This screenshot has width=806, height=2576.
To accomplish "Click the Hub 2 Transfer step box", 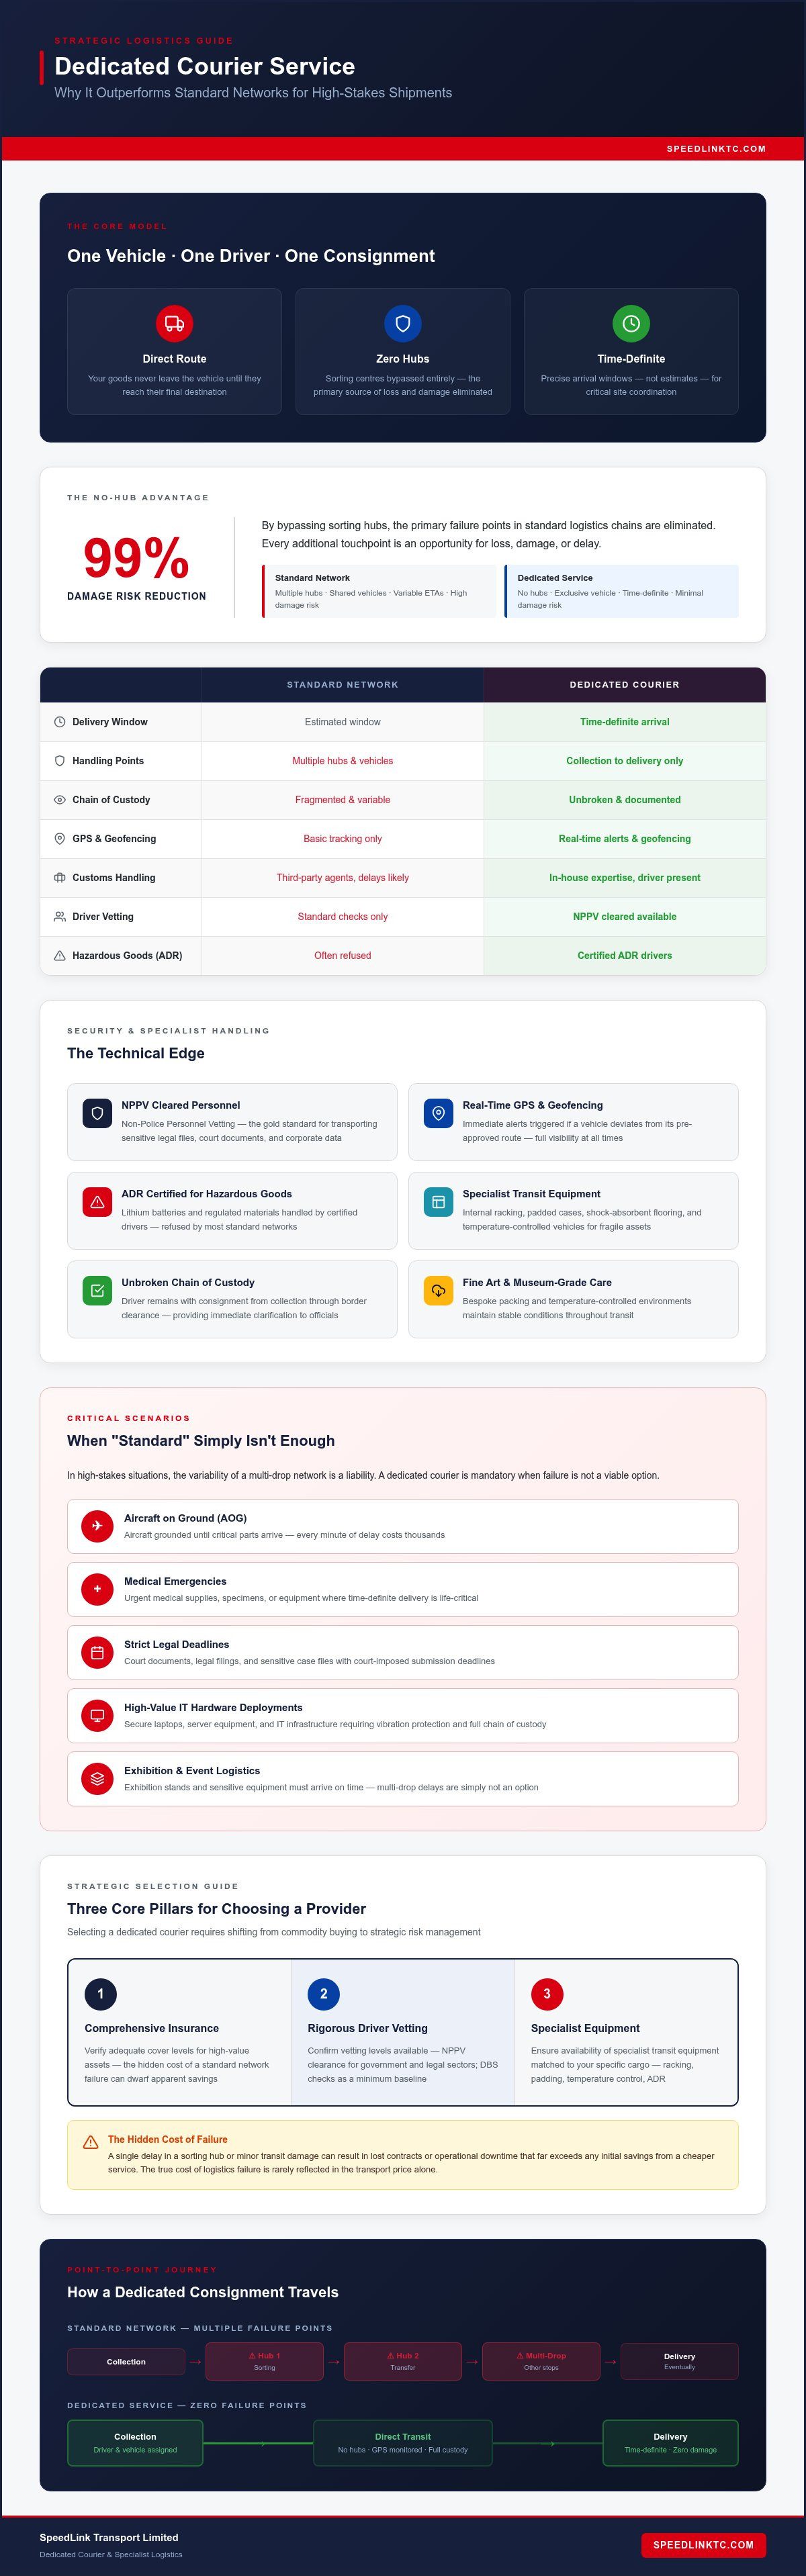I will tap(403, 2361).
